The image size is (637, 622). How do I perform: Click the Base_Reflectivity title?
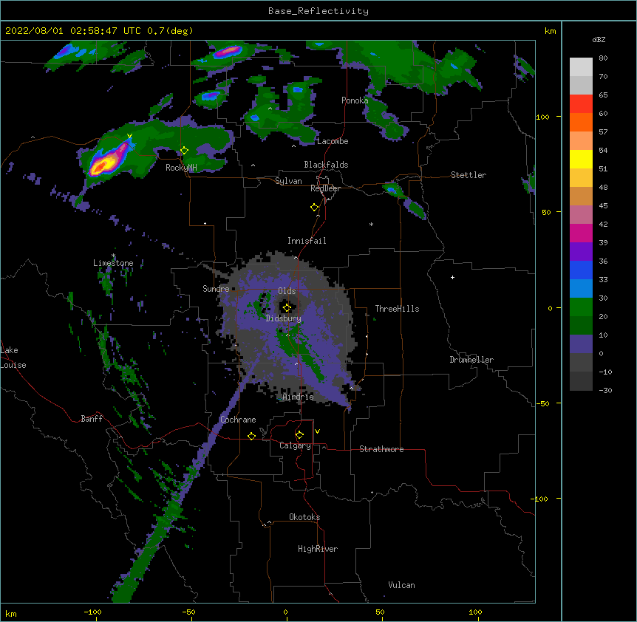318,11
